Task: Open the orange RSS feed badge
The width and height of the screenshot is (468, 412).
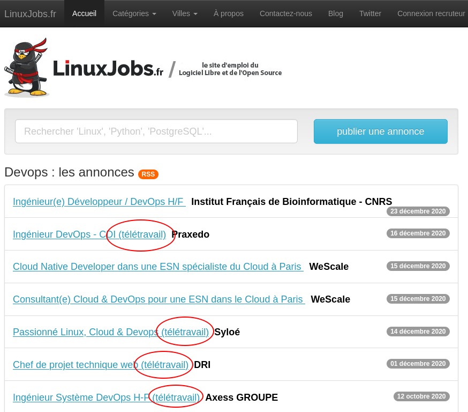Action: pyautogui.click(x=148, y=174)
